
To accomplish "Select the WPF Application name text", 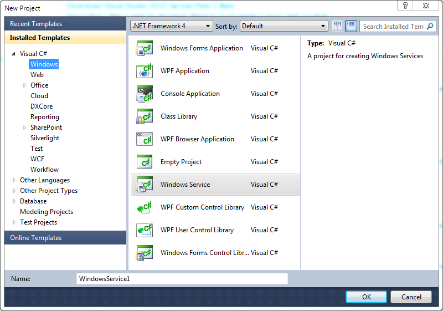I will tap(185, 71).
